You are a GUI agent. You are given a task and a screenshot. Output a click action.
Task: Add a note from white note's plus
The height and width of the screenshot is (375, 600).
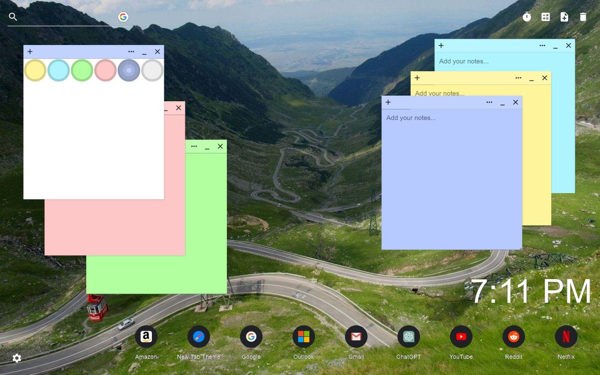tap(30, 52)
